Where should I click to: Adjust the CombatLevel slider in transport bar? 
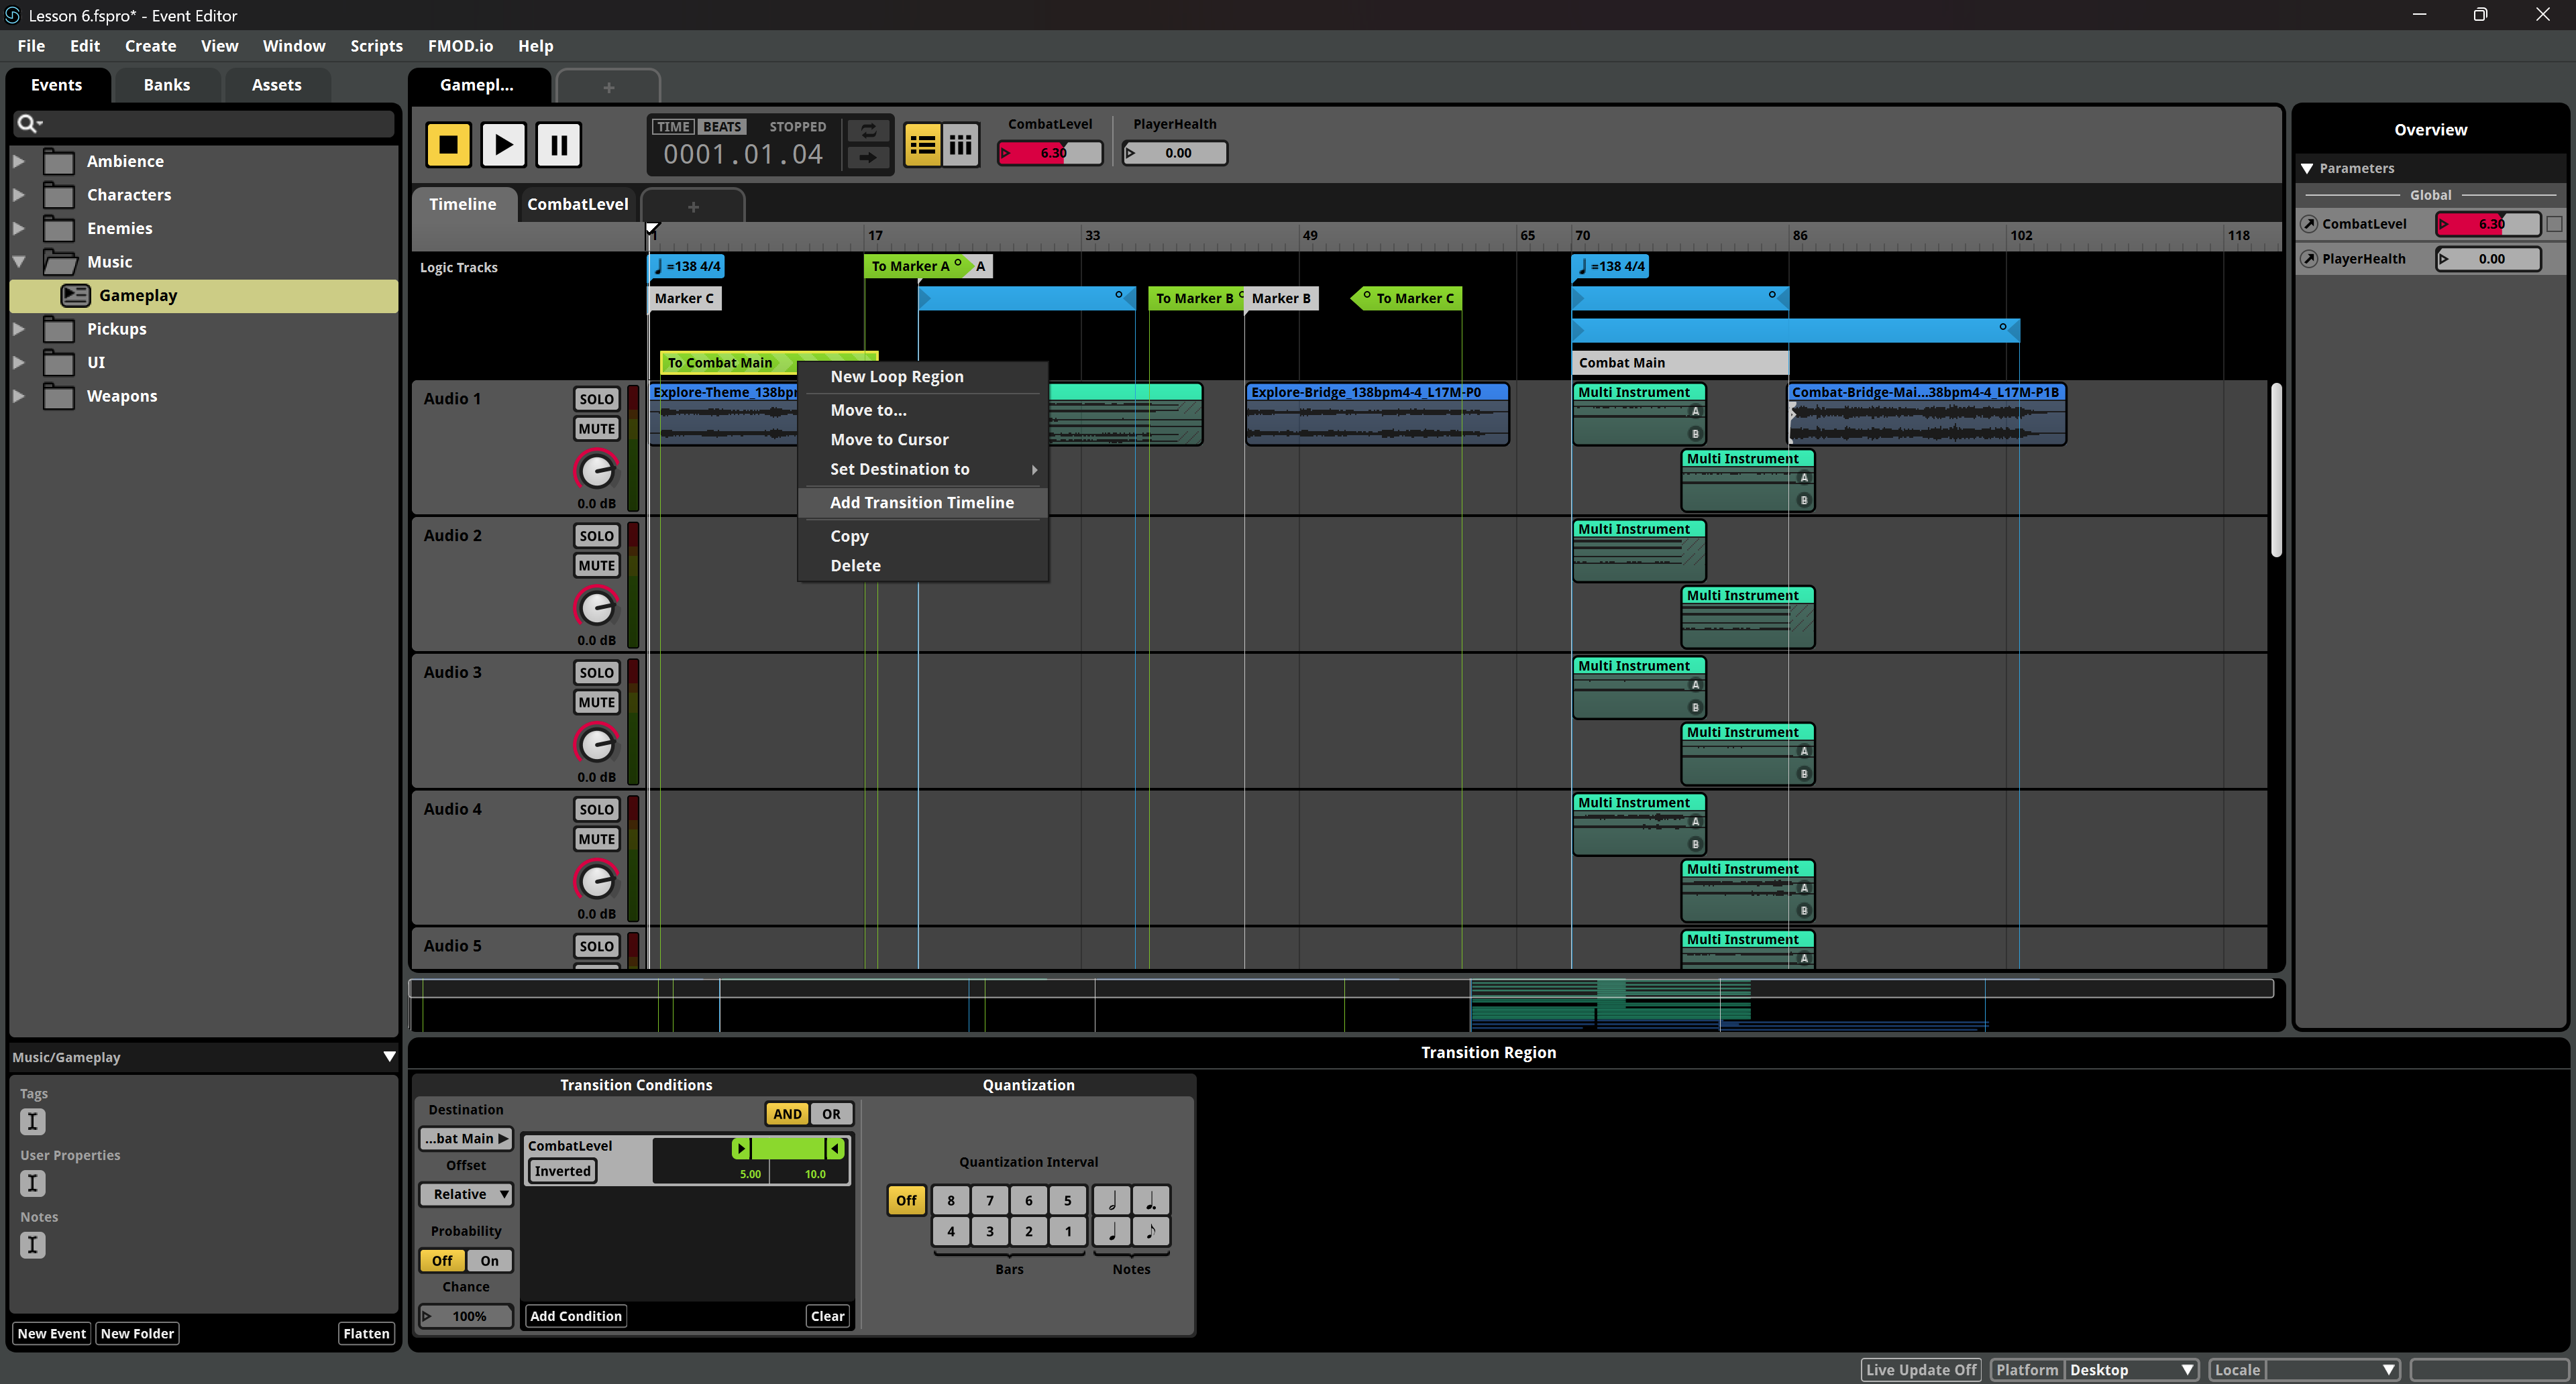(1050, 153)
